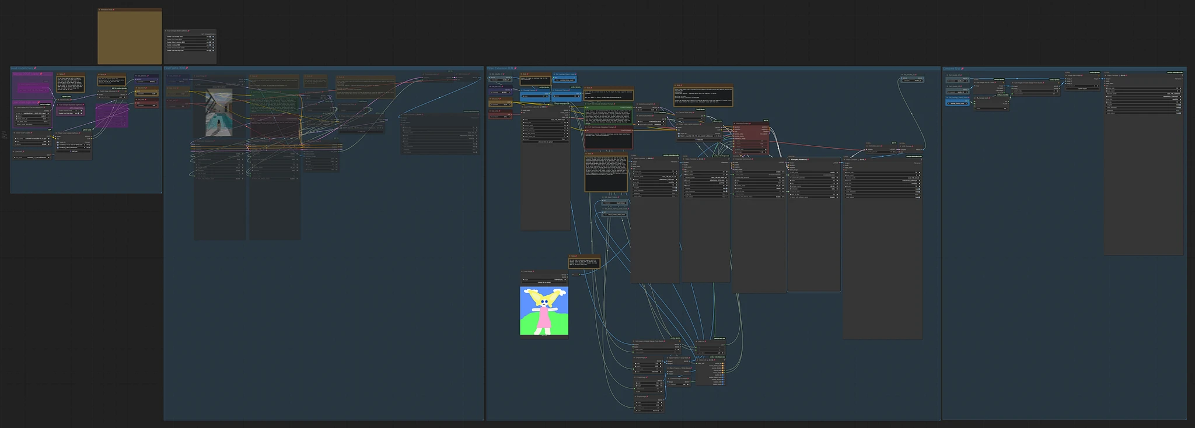The image size is (1195, 428).
Task: Click the CLIP Text Encode Negative Prompt text box
Action: tap(608, 136)
